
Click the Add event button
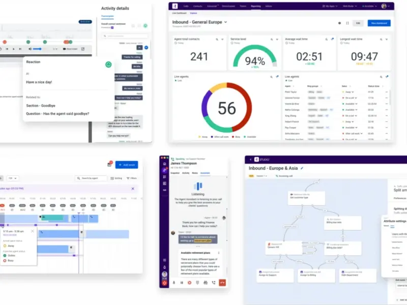coord(127,165)
